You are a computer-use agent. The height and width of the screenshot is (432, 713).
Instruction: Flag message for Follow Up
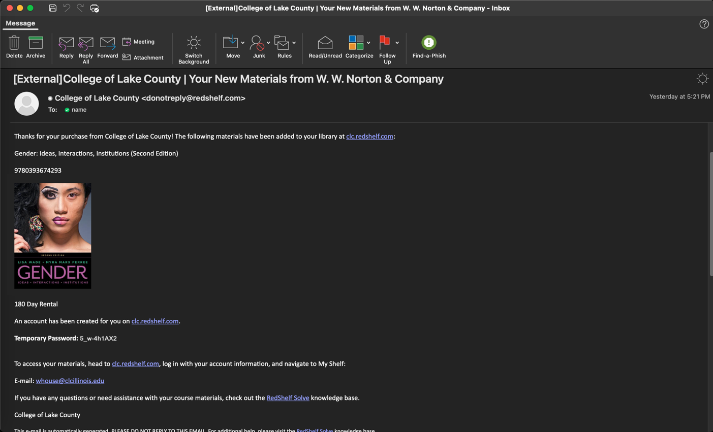tap(386, 50)
